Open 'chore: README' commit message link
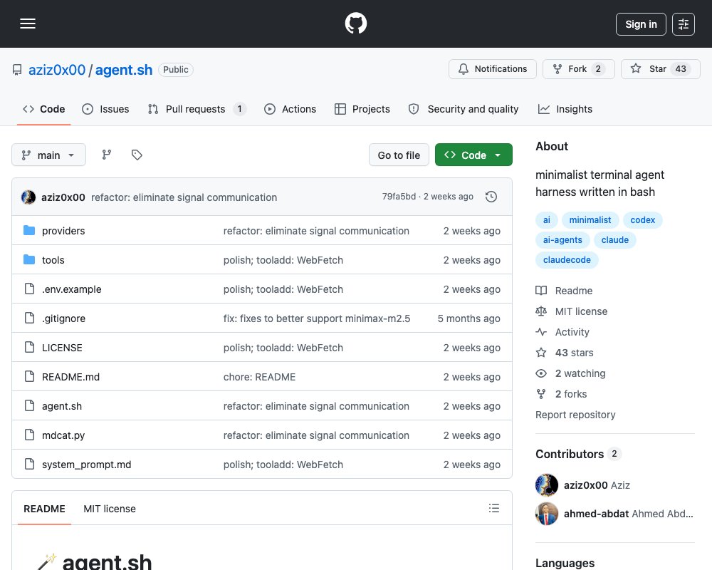This screenshot has height=570, width=712. (259, 377)
